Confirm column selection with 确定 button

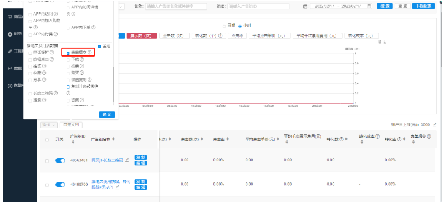click(107, 115)
